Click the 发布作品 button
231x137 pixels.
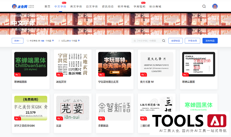[210, 41]
